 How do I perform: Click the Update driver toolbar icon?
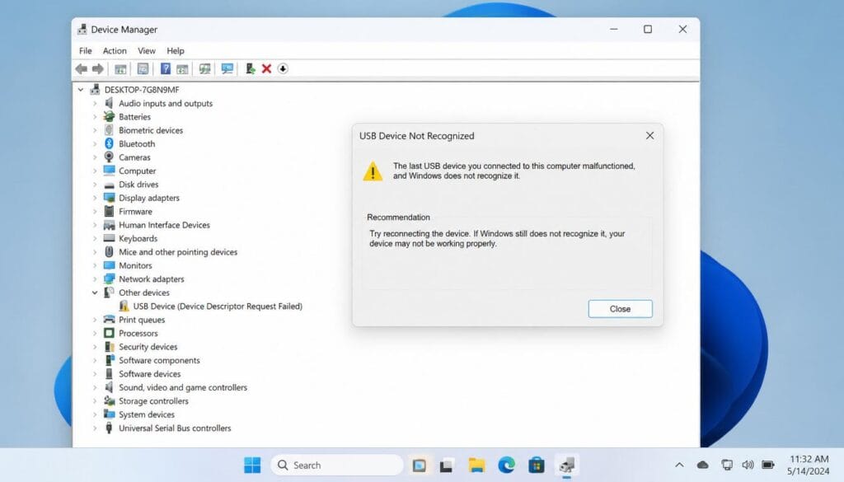[250, 69]
